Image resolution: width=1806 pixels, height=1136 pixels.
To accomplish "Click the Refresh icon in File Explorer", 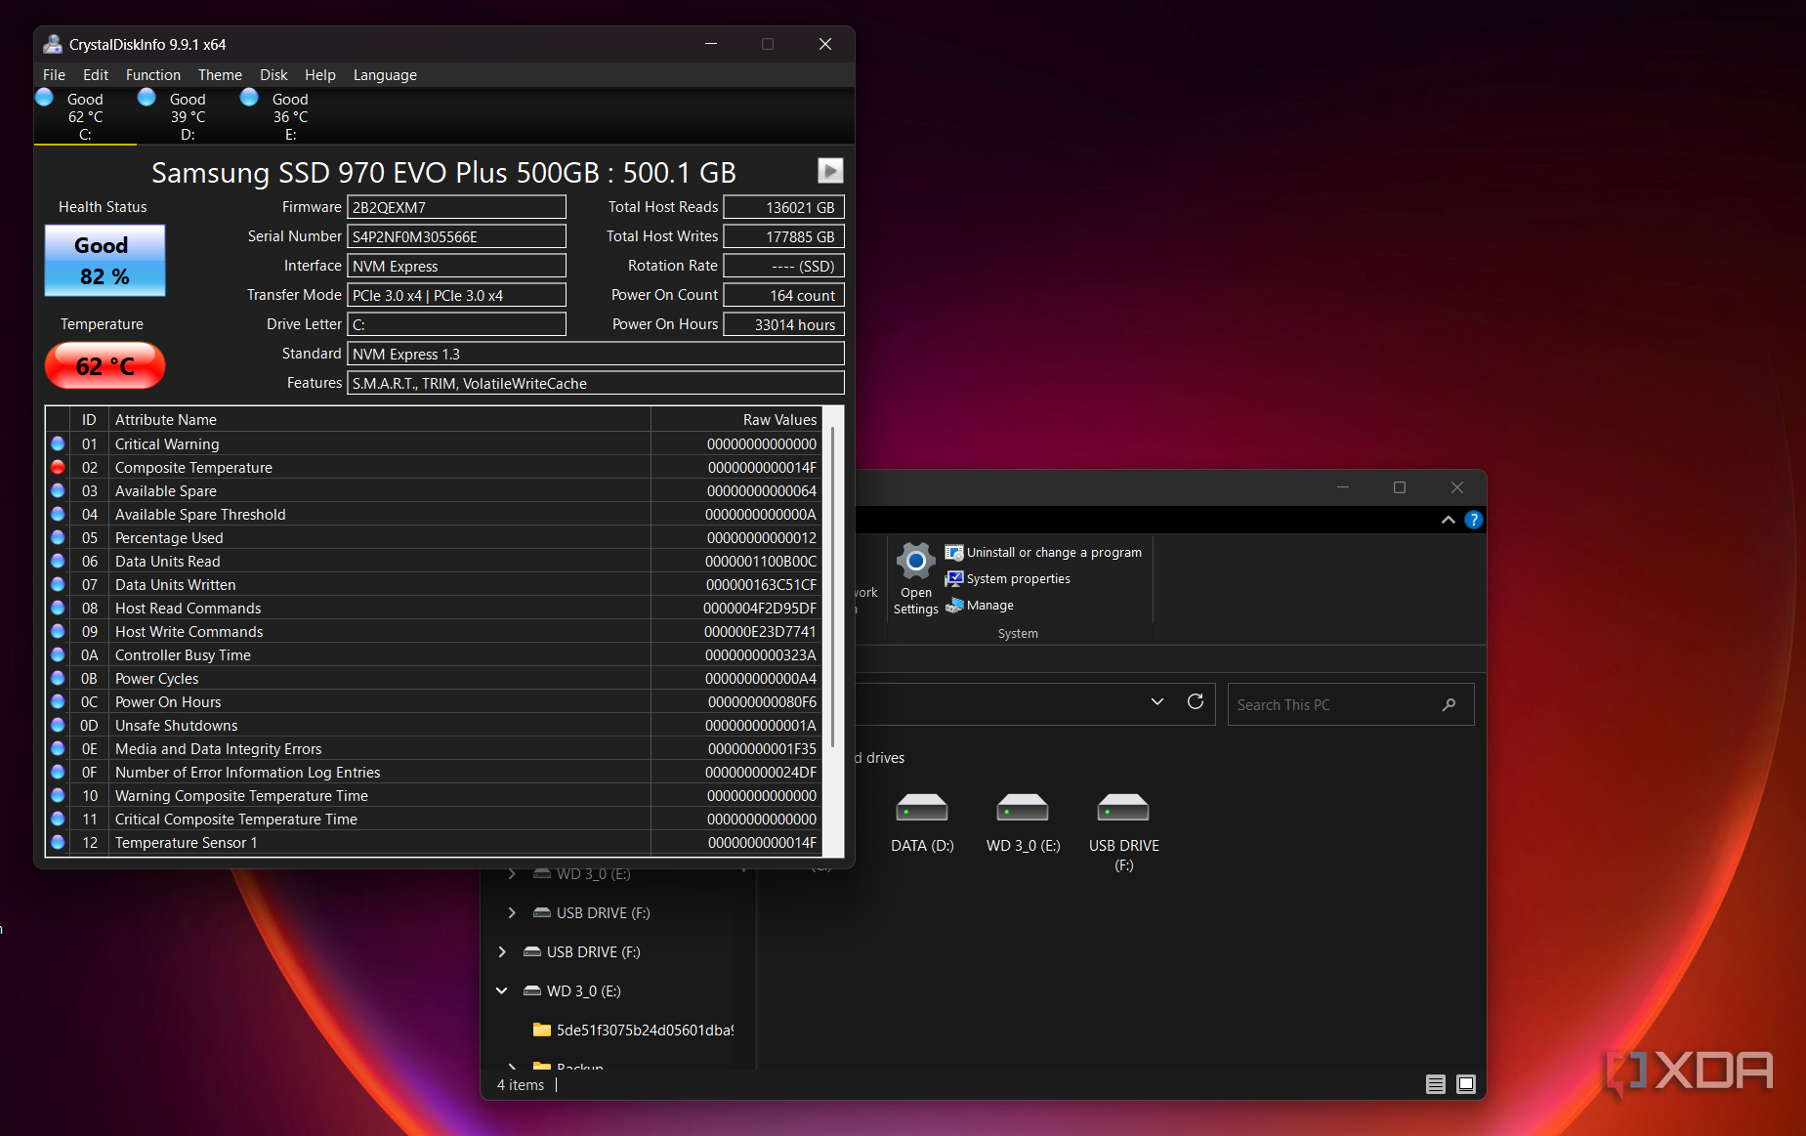I will 1196,702.
